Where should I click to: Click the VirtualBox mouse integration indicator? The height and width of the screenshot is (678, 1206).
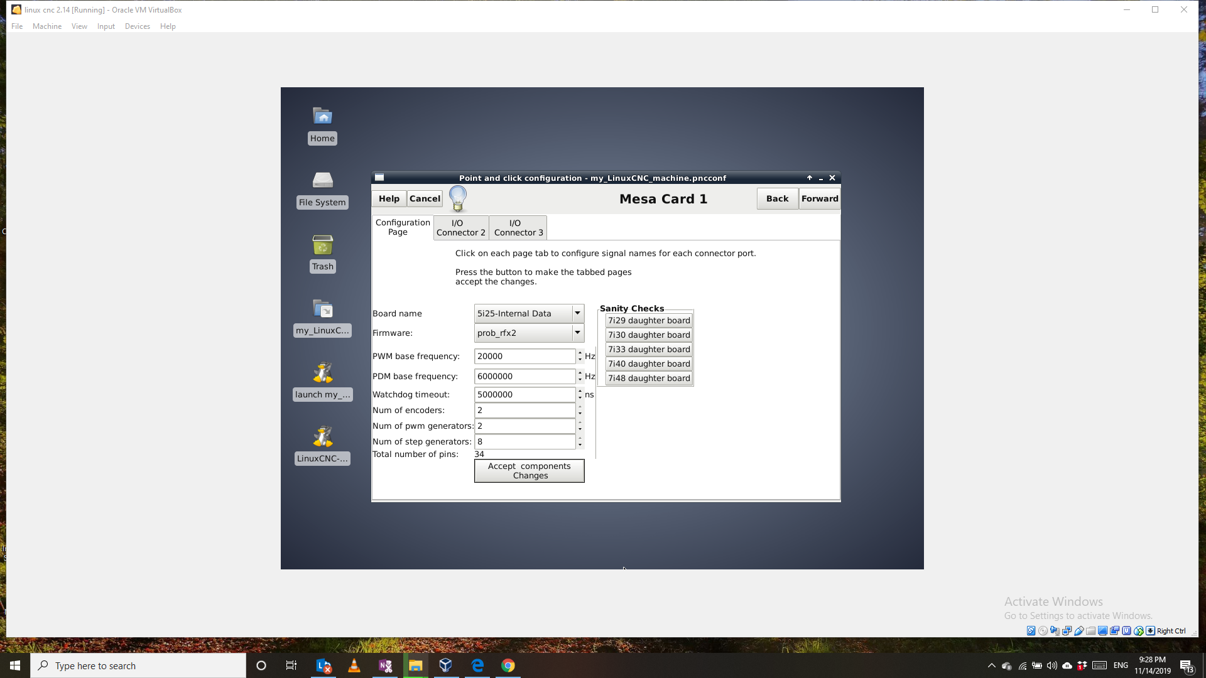[x=1138, y=631]
